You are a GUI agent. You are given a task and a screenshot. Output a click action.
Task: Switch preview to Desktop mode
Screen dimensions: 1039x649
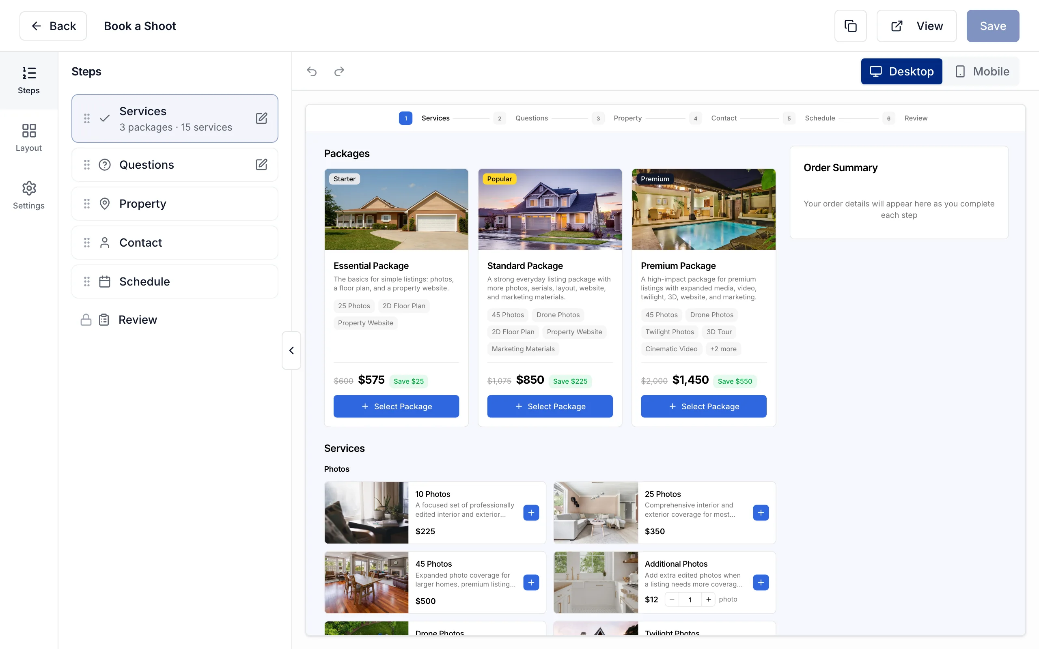(901, 71)
